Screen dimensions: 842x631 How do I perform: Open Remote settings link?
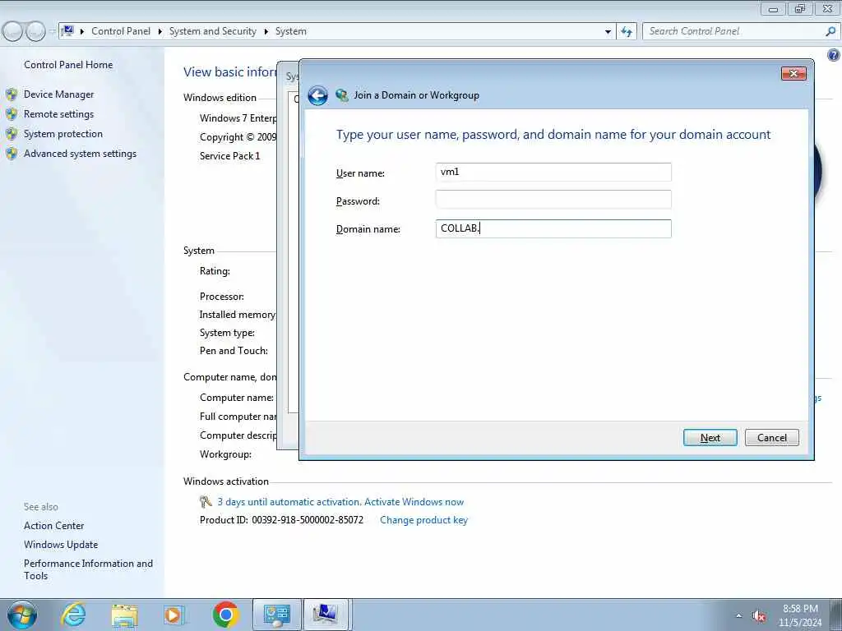pyautogui.click(x=58, y=114)
